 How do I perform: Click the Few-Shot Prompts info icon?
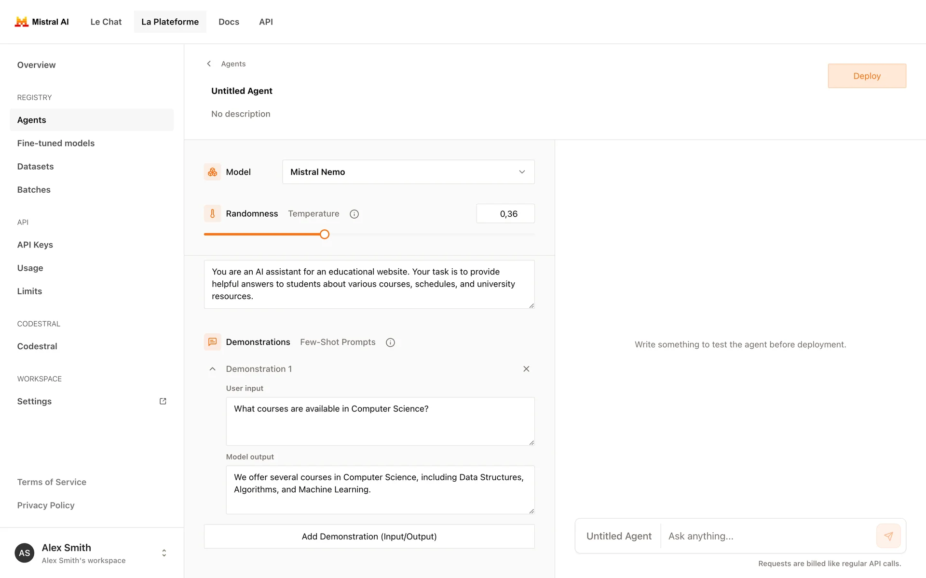tap(390, 342)
